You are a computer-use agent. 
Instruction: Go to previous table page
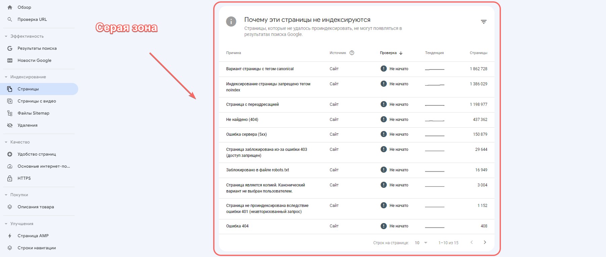point(472,242)
